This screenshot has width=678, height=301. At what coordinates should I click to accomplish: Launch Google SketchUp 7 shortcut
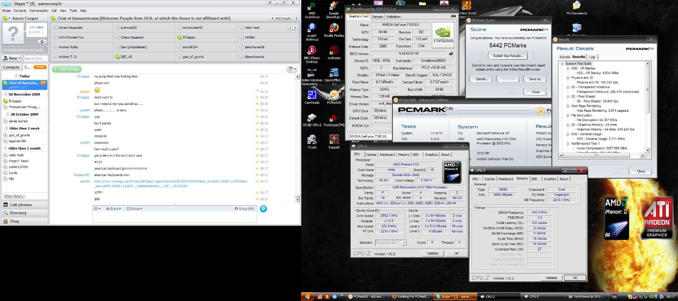point(334,10)
